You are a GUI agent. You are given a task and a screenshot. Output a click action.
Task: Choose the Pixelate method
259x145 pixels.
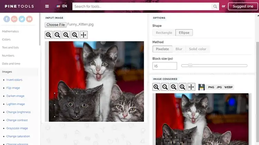[162, 49]
